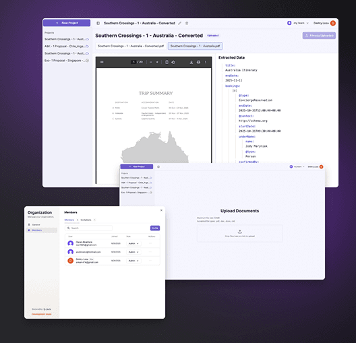Click PDF zoom in plus icon

(x=157, y=62)
